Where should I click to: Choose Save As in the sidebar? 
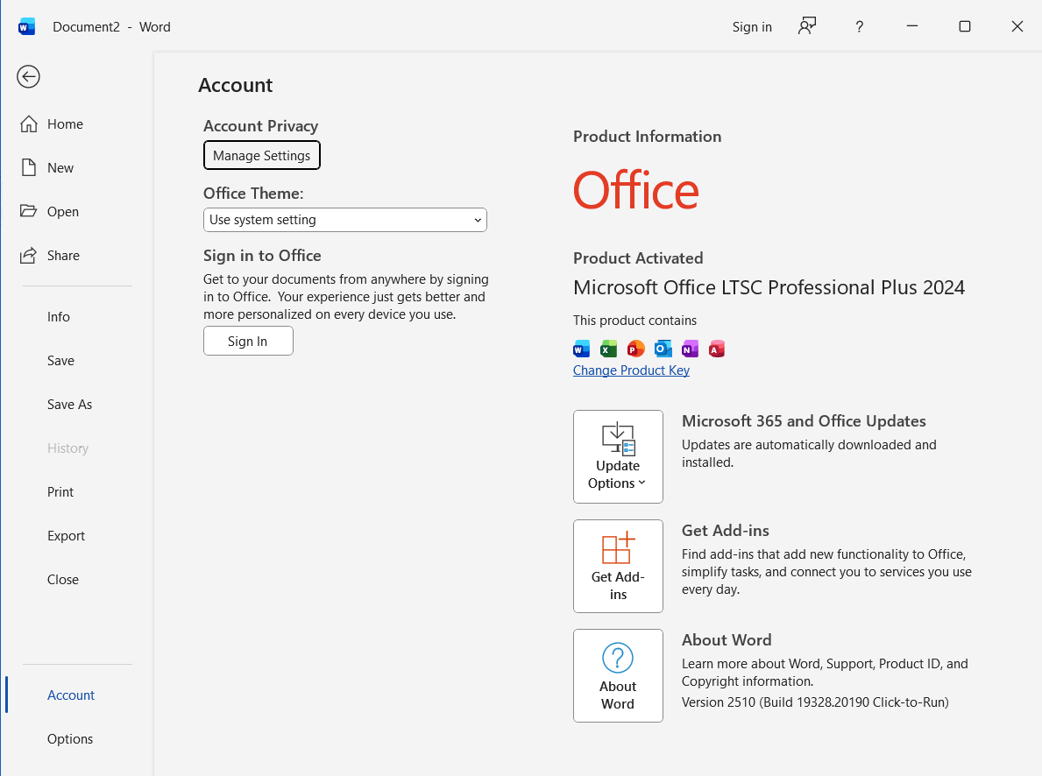click(70, 405)
